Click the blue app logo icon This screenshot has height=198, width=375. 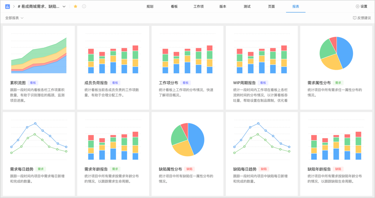pyautogui.click(x=8, y=6)
